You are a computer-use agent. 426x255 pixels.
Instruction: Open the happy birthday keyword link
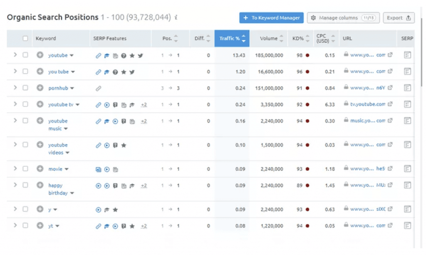point(58,189)
